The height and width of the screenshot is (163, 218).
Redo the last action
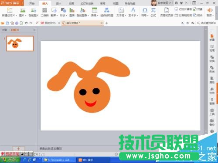pos(31,23)
